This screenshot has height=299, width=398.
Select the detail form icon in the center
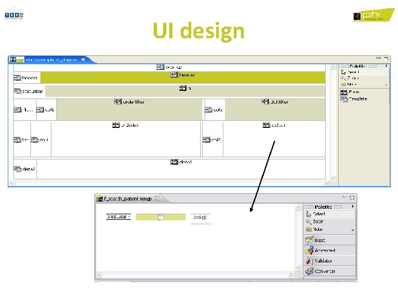(174, 162)
